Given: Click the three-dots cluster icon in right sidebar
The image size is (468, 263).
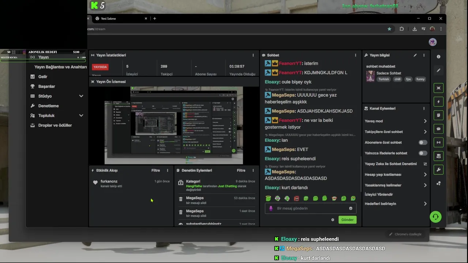Looking at the screenshot, I should [x=438, y=183].
